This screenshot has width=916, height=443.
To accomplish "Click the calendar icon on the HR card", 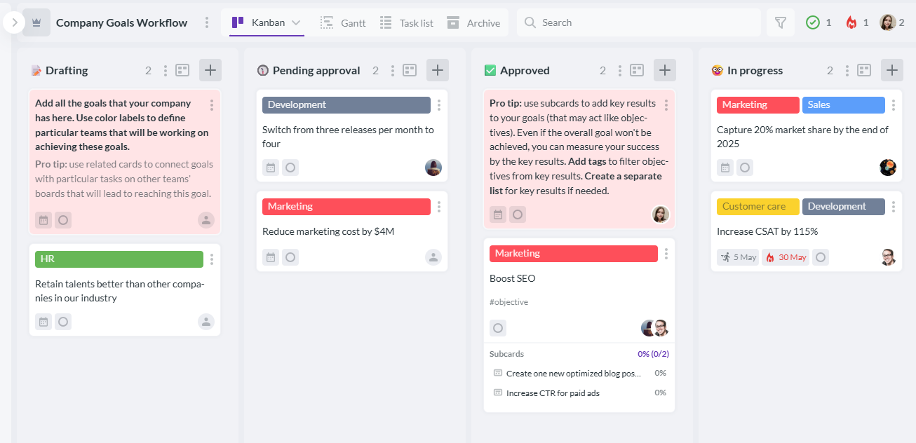I will coord(43,322).
